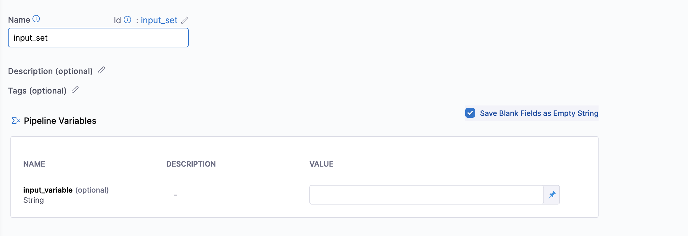Image resolution: width=688 pixels, height=236 pixels.
Task: Click the Tags (optional) label
Action: coord(37,91)
